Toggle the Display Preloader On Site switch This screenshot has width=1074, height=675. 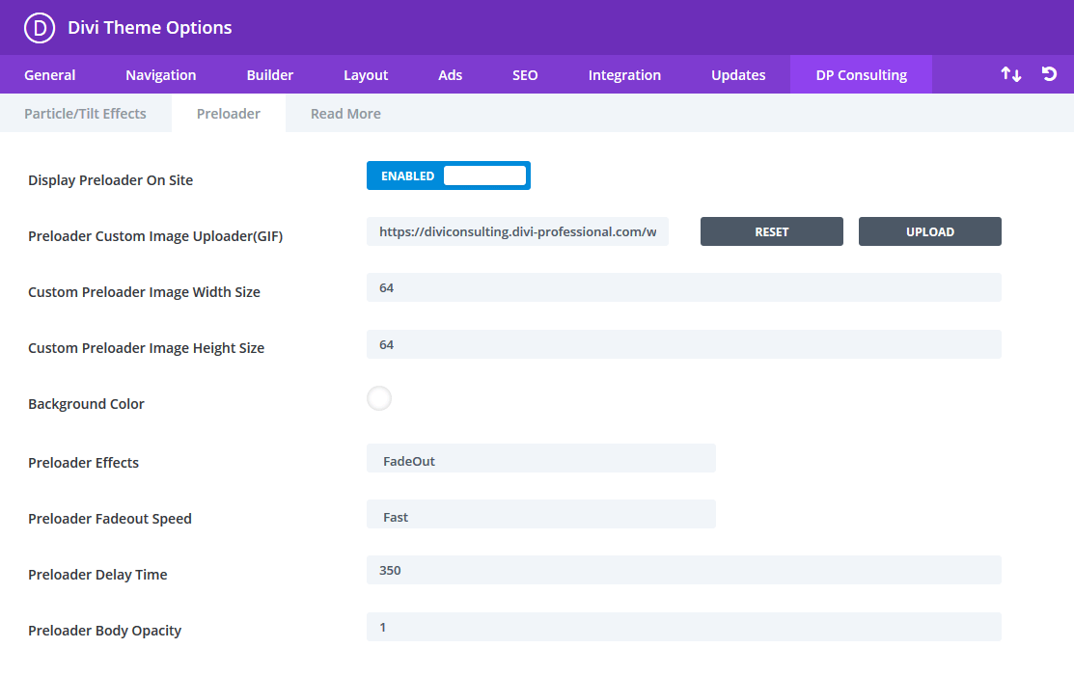[x=449, y=175]
